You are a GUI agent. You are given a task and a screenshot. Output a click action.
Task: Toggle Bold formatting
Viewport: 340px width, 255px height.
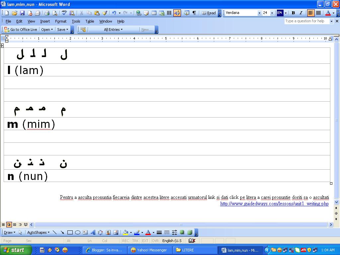[293, 13]
